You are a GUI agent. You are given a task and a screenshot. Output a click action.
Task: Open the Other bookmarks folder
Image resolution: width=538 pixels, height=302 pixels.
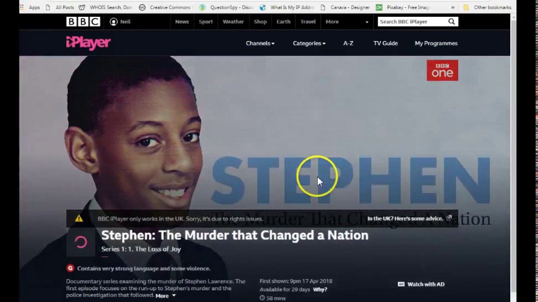[x=487, y=7]
